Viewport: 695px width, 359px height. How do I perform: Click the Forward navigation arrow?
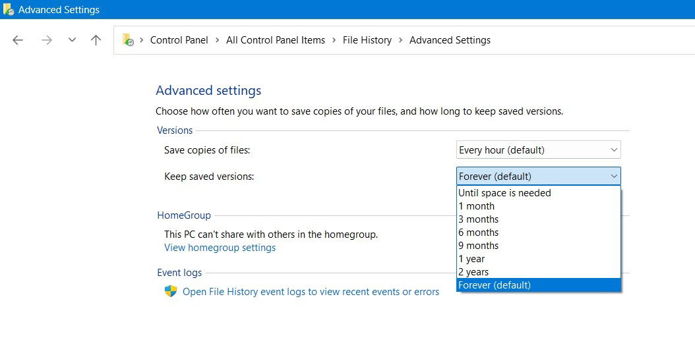coord(46,40)
